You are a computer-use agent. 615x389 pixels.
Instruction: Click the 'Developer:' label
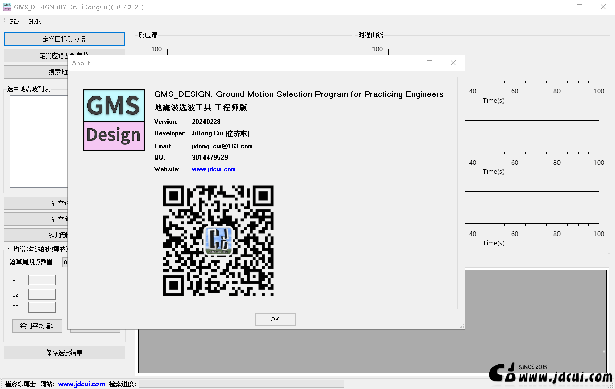(x=170, y=133)
